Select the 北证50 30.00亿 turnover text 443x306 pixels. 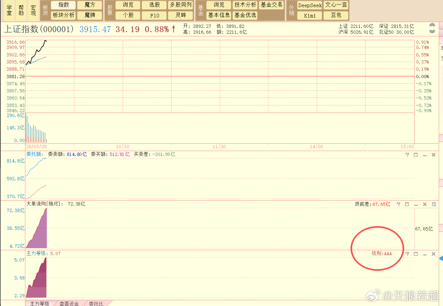[x=396, y=32]
